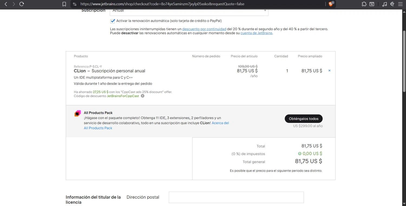Uncheck automatic renewal checkbox
The width and height of the screenshot is (406, 206).
113,21
